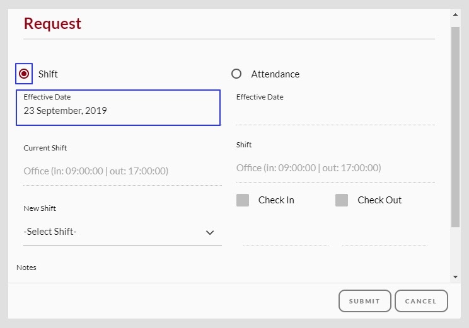Enable the Check Out checkbox
Viewport: 469px width, 328px height.
pyautogui.click(x=342, y=200)
